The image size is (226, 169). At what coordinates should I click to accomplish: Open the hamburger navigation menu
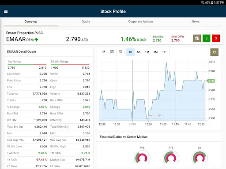[x=6, y=11]
